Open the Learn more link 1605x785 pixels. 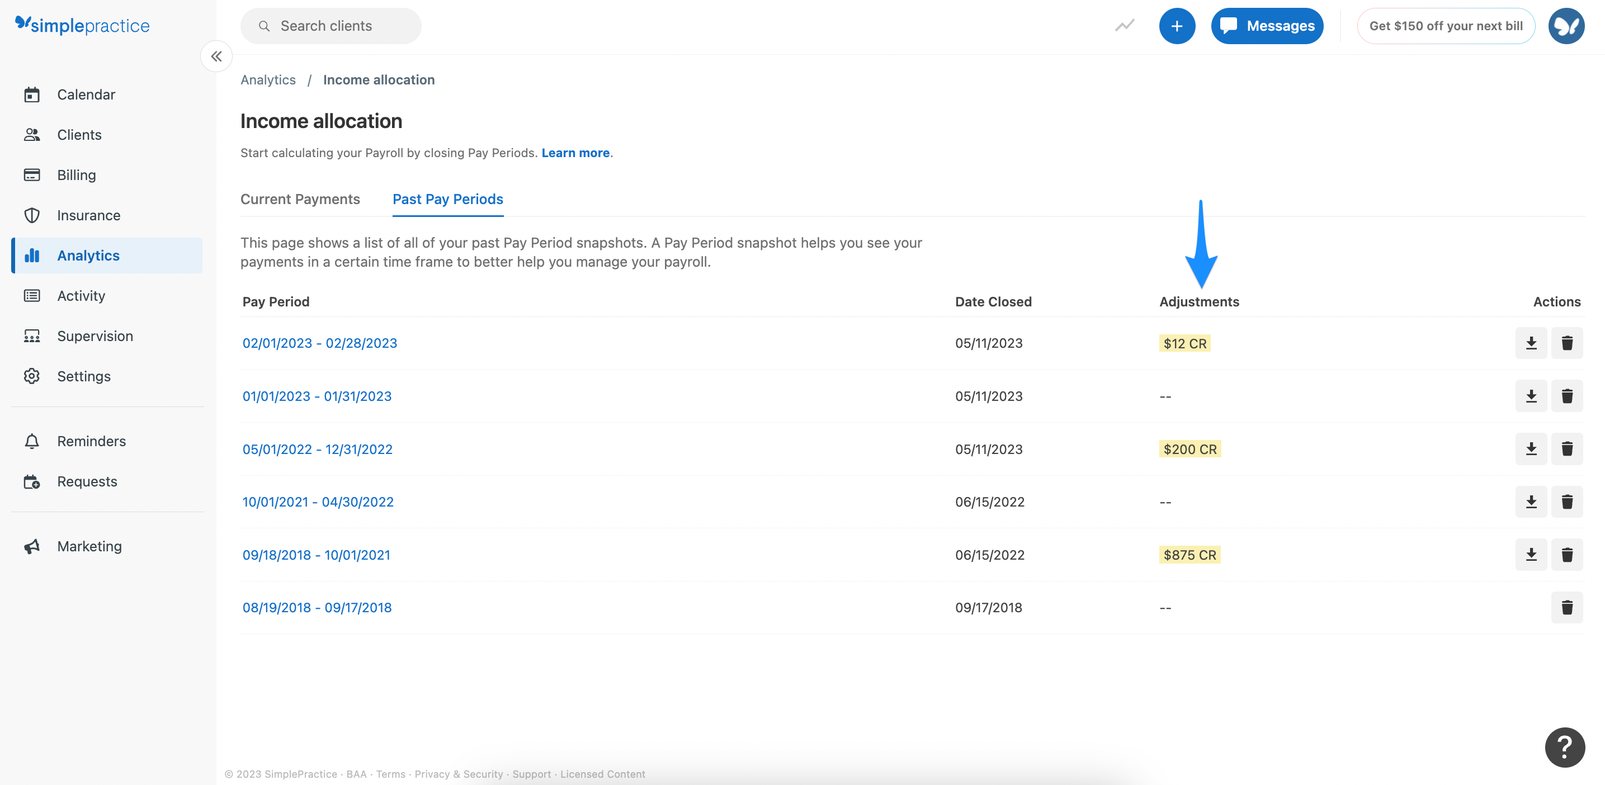coord(575,153)
